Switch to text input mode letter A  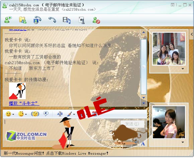point(143,144)
